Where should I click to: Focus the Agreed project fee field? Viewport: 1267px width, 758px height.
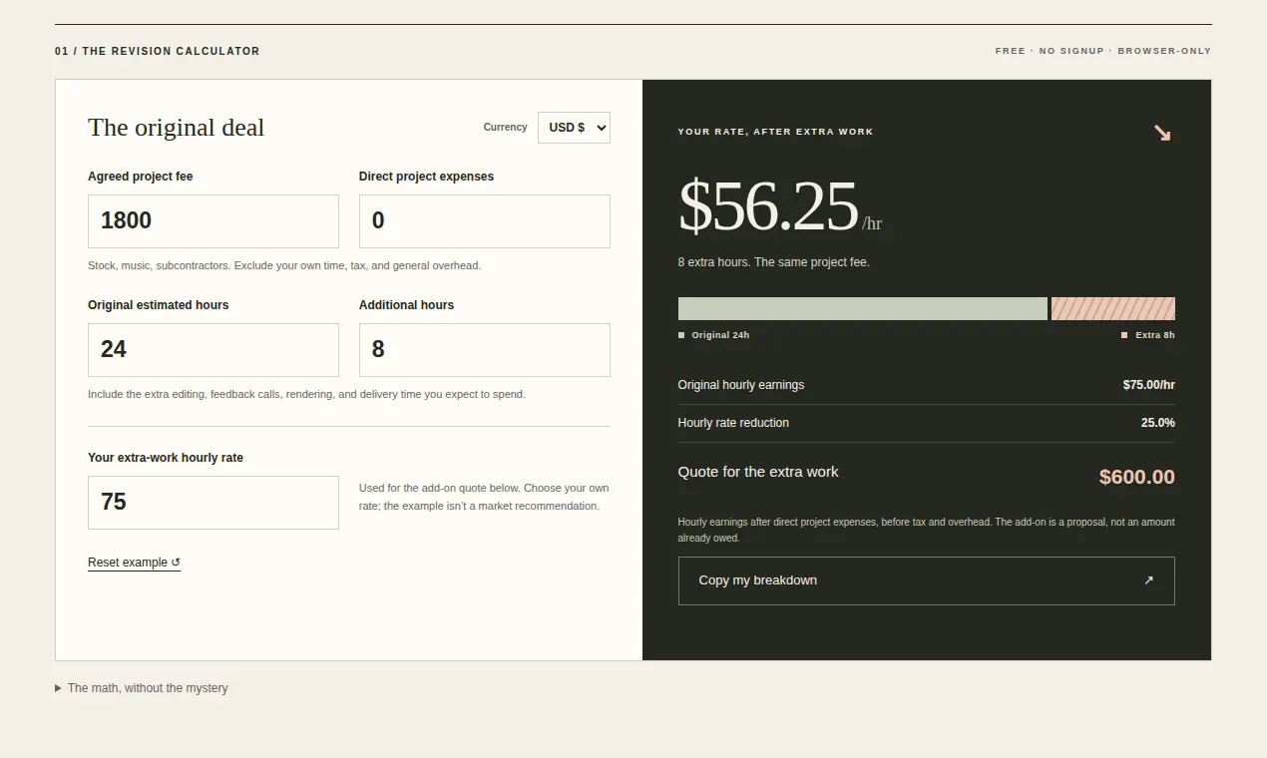tap(213, 221)
